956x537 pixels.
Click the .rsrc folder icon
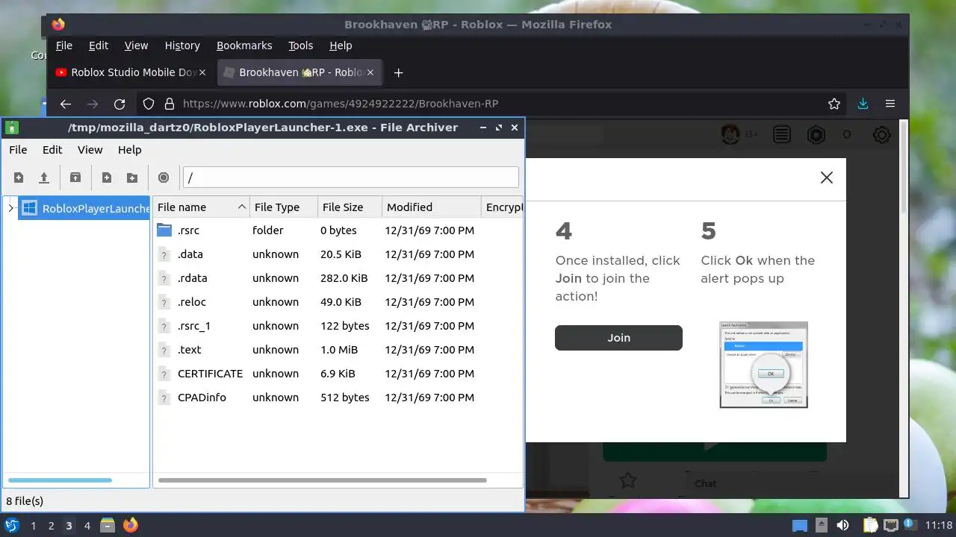click(164, 230)
